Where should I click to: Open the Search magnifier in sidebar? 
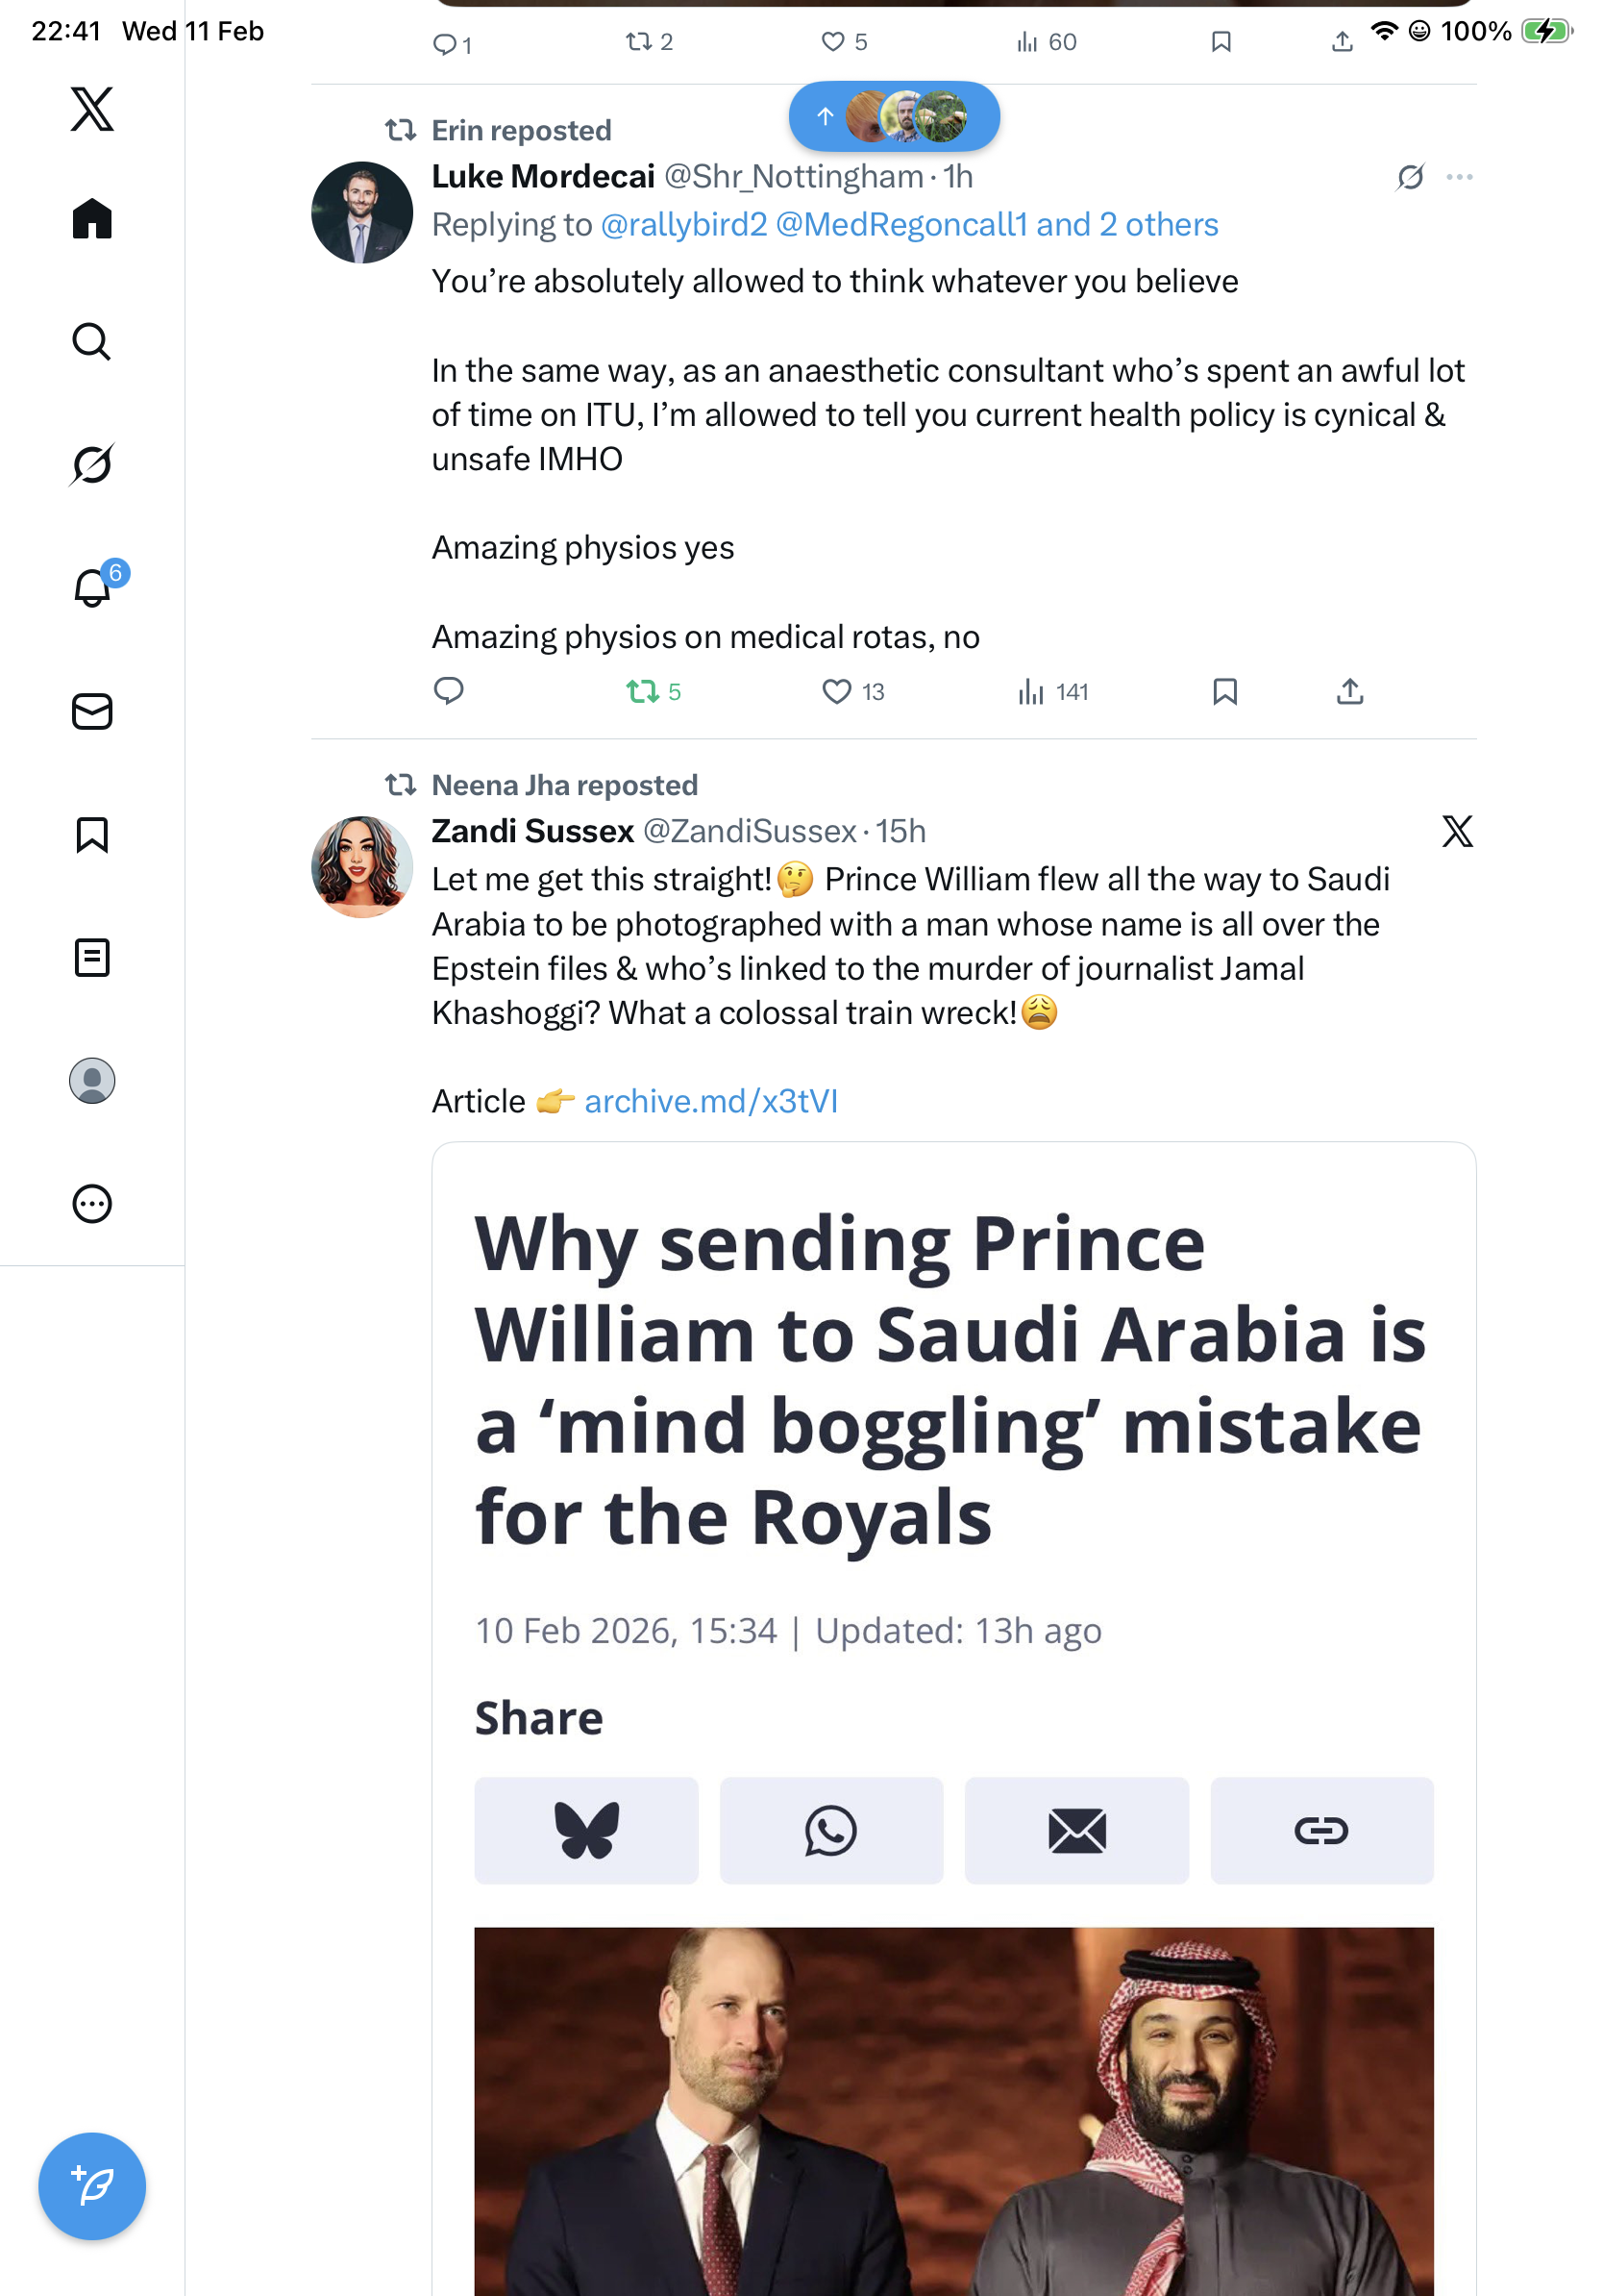tap(92, 341)
